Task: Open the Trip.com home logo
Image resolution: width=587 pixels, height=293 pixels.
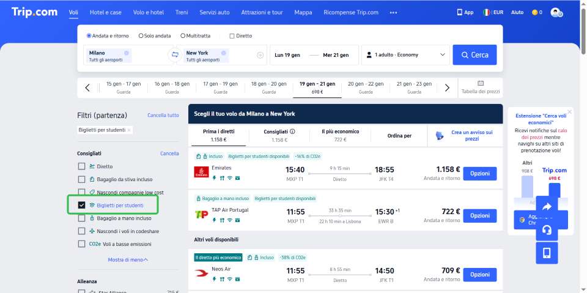Action: coord(34,12)
